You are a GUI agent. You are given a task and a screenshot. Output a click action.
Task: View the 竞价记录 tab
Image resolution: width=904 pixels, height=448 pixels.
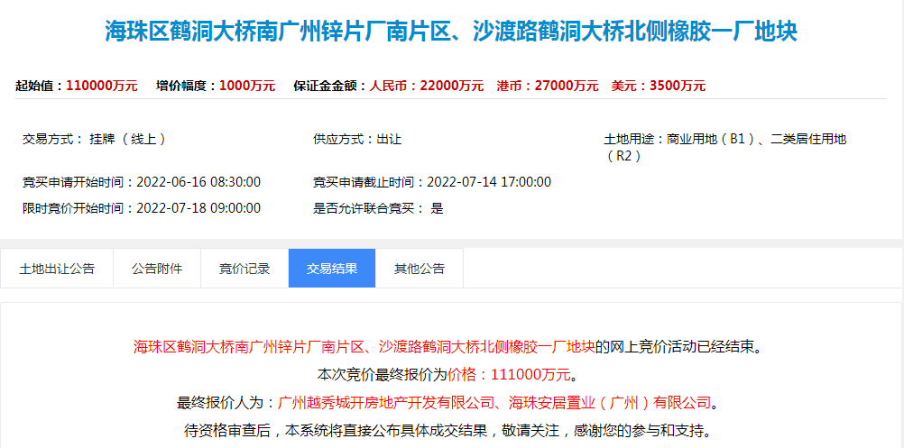coord(244,269)
